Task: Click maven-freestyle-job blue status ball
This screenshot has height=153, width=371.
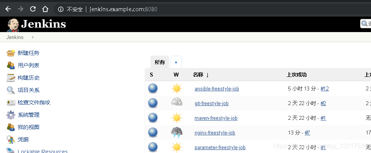Action: tap(153, 118)
